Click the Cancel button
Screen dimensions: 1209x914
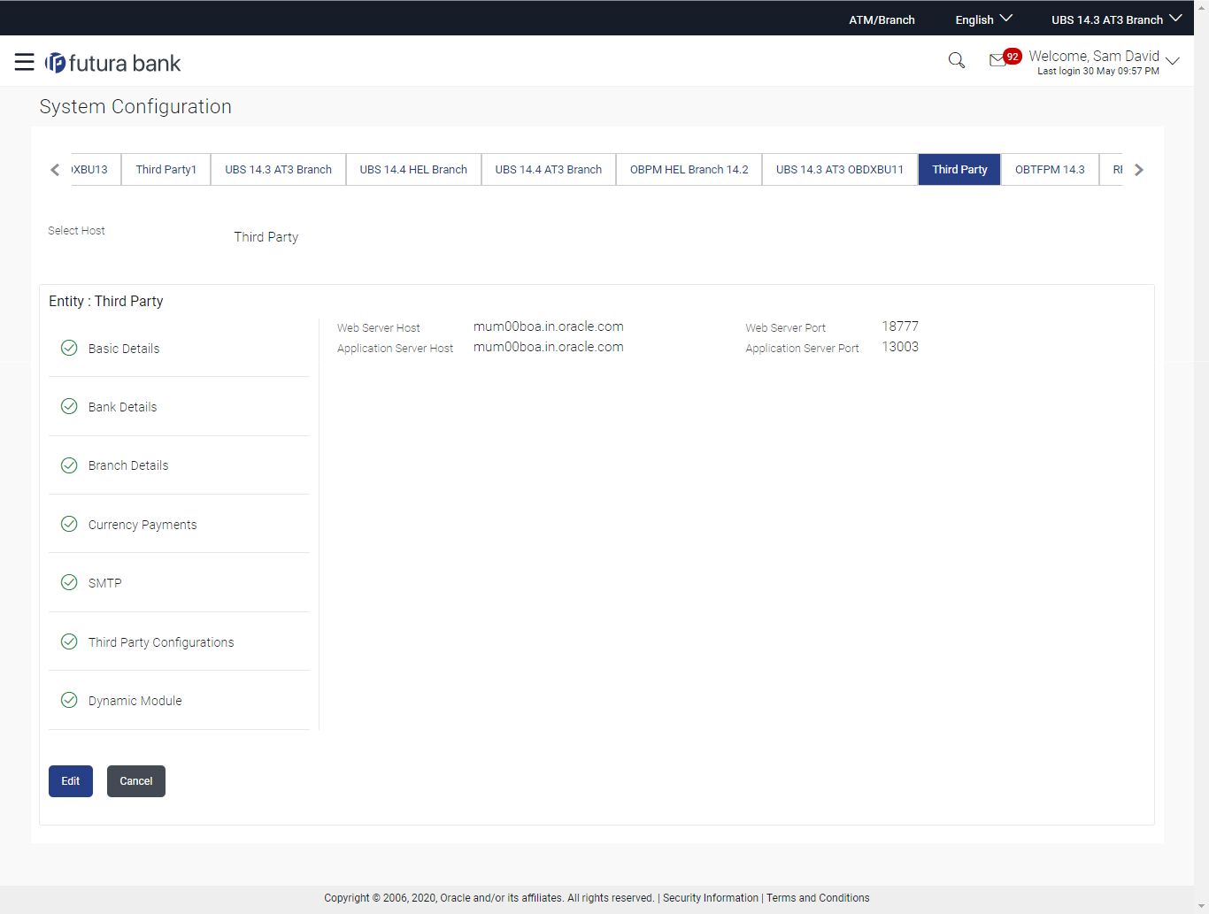coord(136,781)
